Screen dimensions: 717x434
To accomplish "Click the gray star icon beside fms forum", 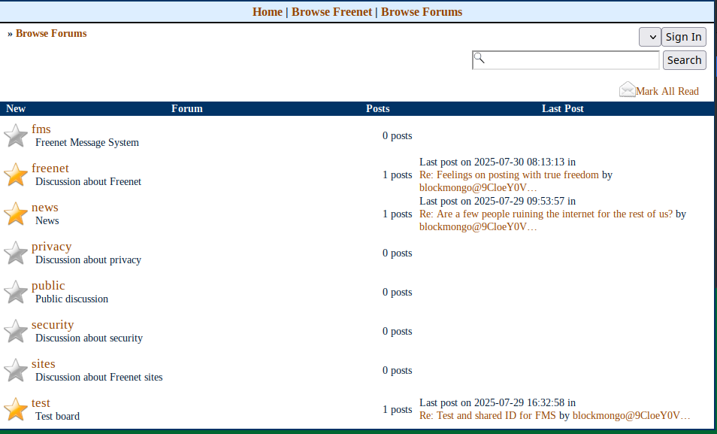I will [16, 135].
